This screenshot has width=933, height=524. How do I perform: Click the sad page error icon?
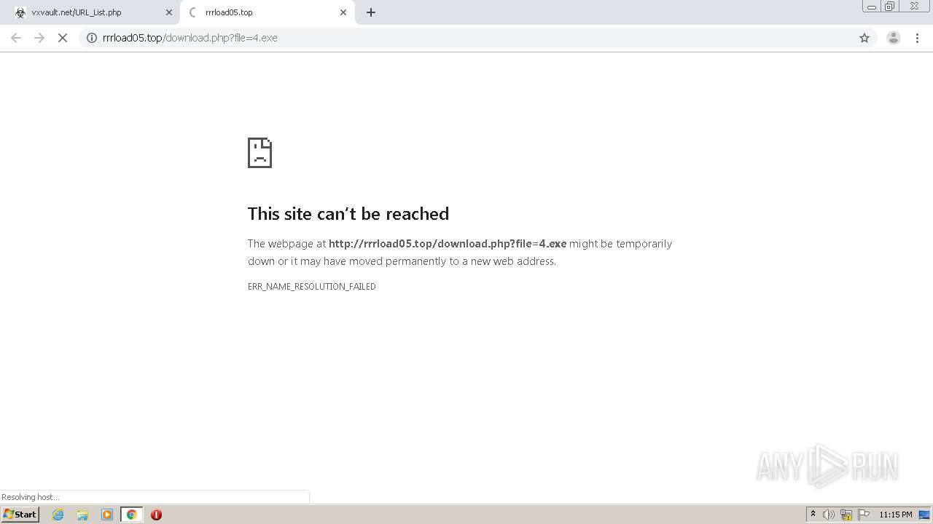pyautogui.click(x=259, y=153)
